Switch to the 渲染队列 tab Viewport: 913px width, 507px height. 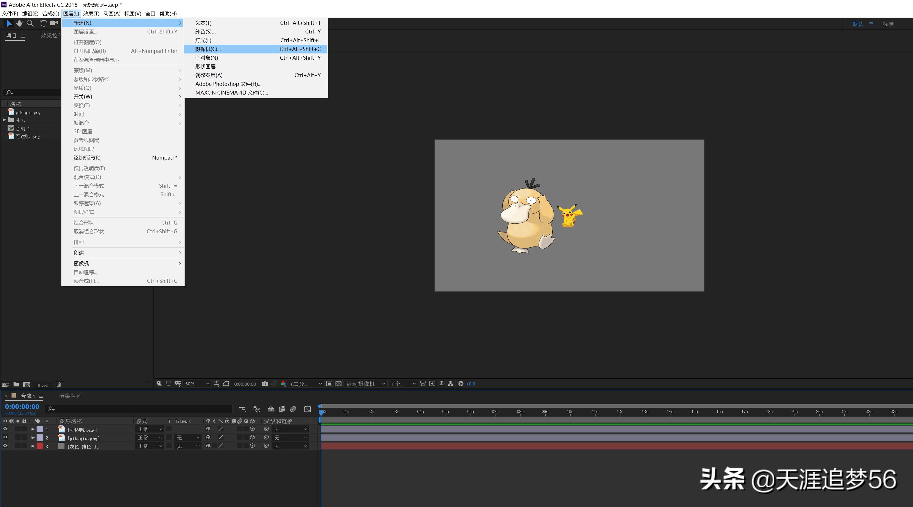pyautogui.click(x=70, y=396)
